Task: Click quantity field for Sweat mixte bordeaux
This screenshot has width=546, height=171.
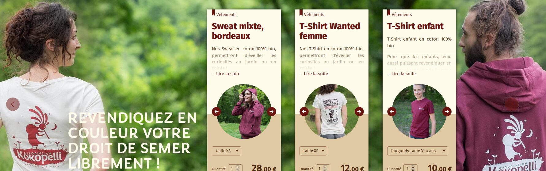Action: [x=235, y=169]
